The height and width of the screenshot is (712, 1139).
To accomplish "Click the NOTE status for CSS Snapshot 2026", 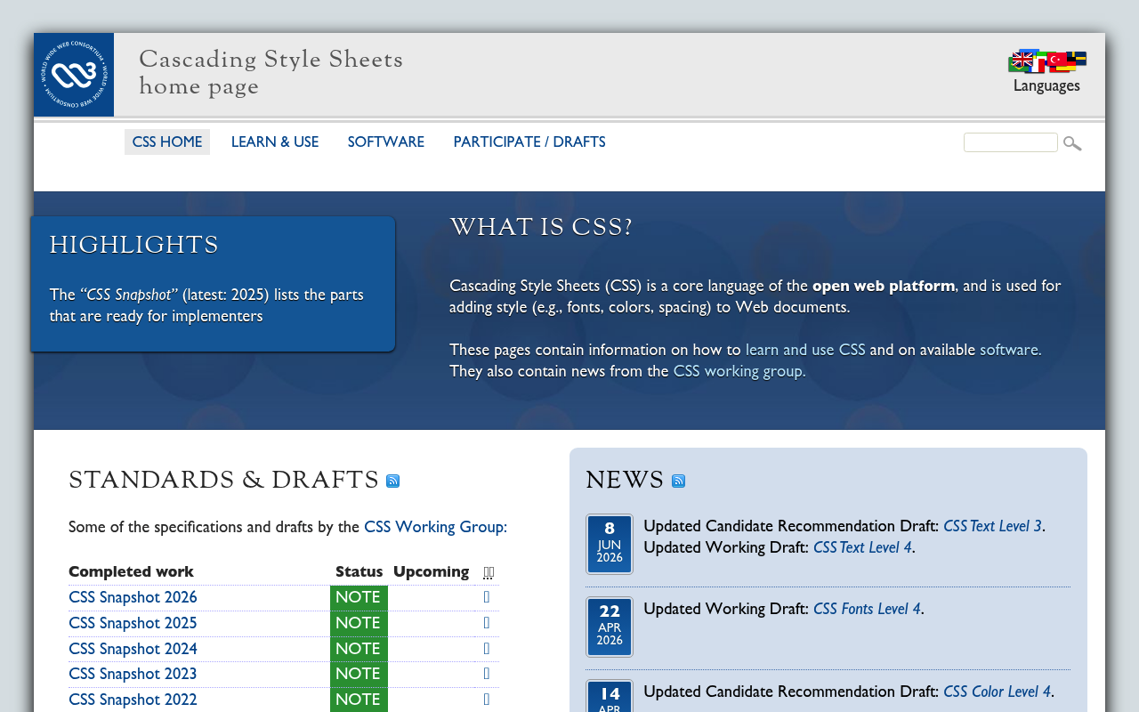I will (359, 597).
